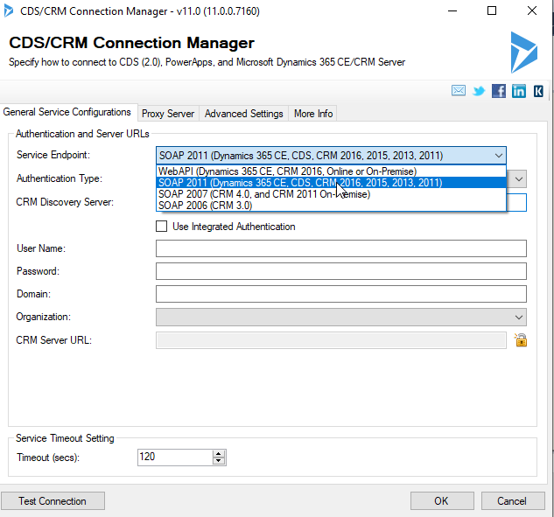Screen dimensions: 554x517
Task: Enable Use Integrated Authentication checkbox
Action: click(161, 226)
